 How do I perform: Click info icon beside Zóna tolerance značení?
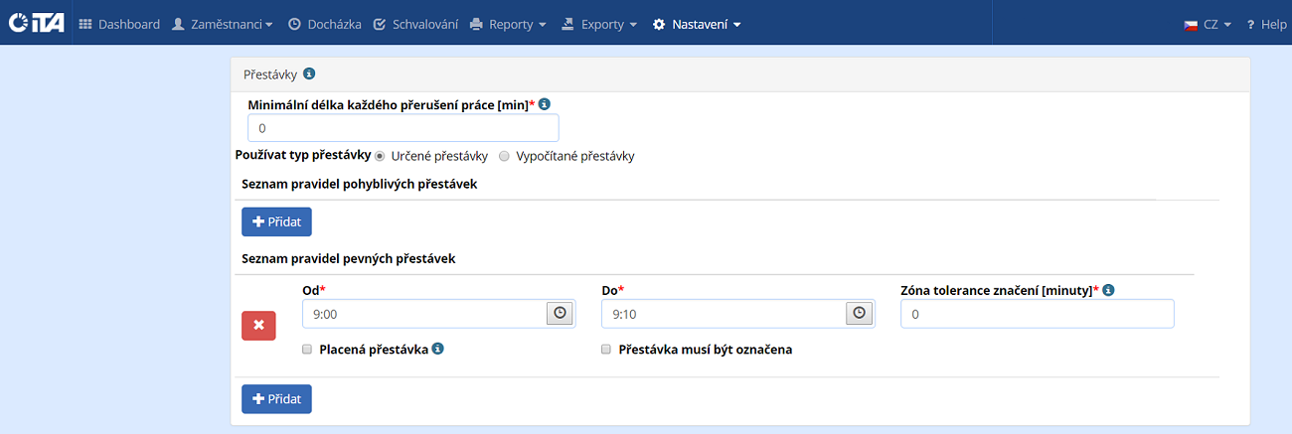[x=1108, y=290]
